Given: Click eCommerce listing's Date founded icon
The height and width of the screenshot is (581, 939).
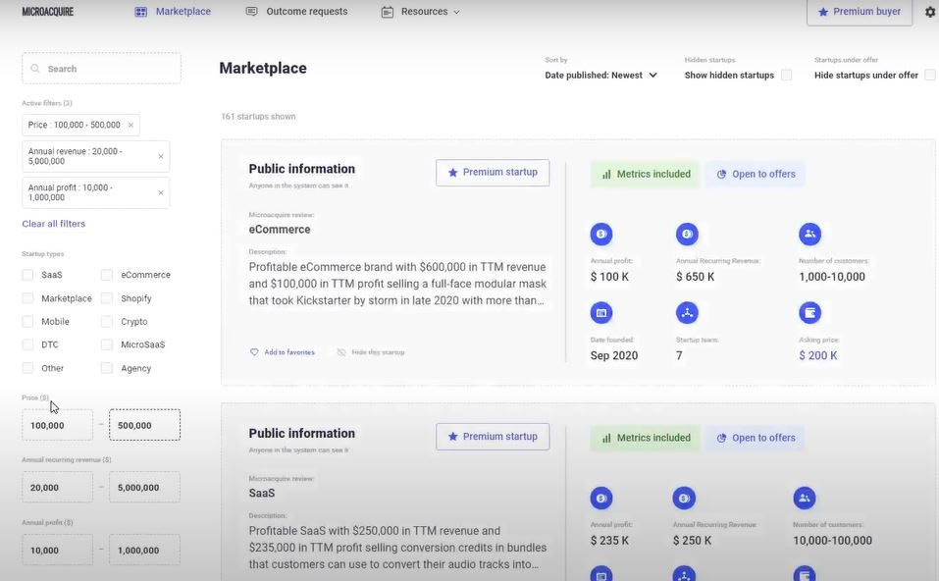Looking at the screenshot, I should point(601,313).
